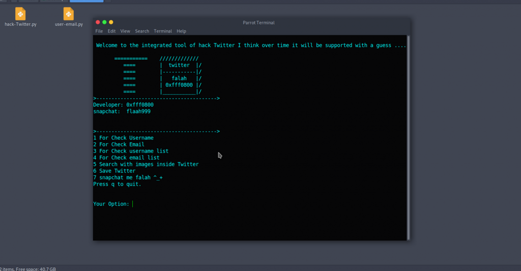
Task: Click the welcome message line in terminal
Action: click(251, 45)
